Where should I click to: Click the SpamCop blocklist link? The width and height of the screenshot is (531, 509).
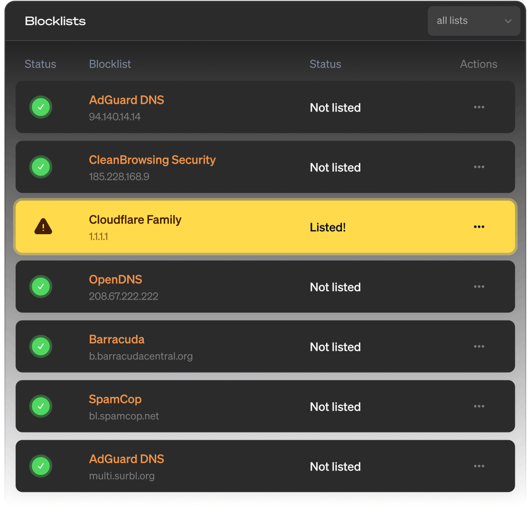pos(115,399)
